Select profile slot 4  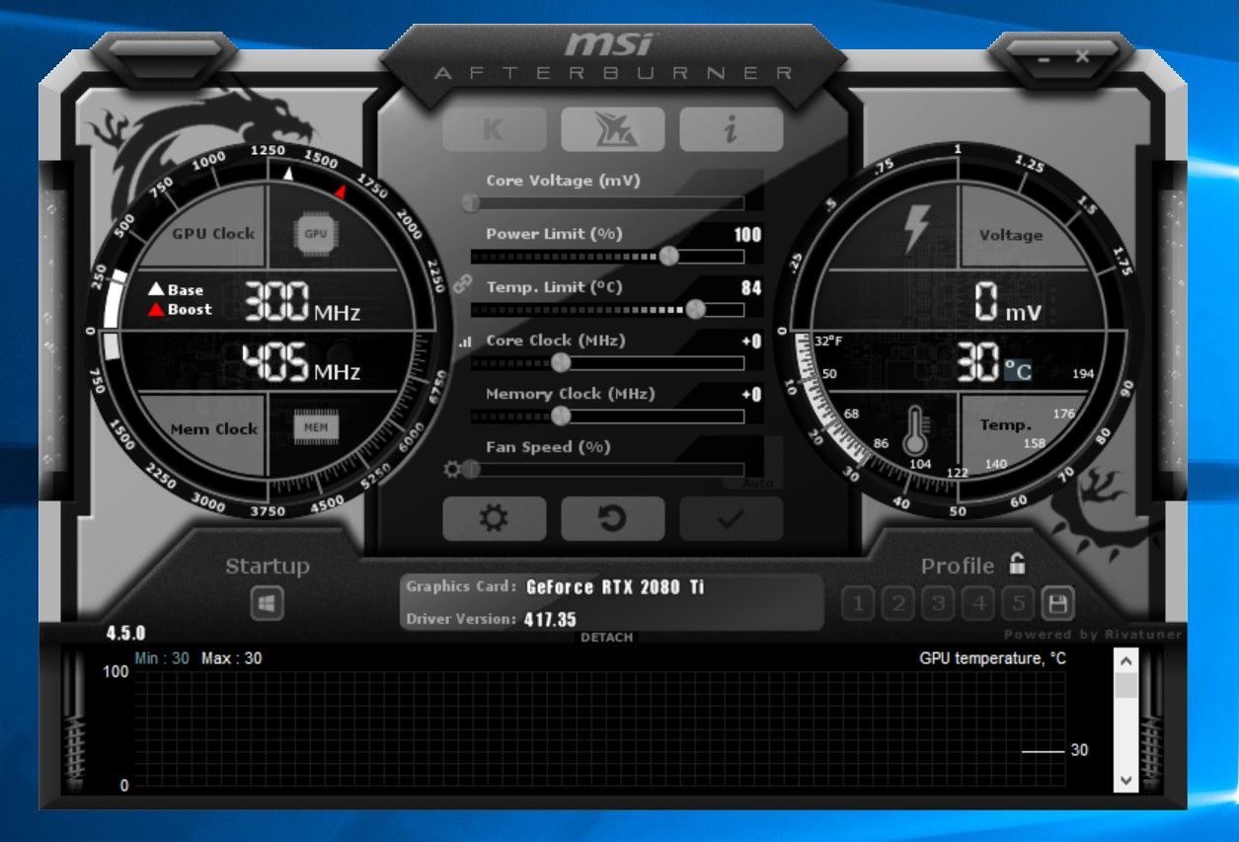[978, 603]
